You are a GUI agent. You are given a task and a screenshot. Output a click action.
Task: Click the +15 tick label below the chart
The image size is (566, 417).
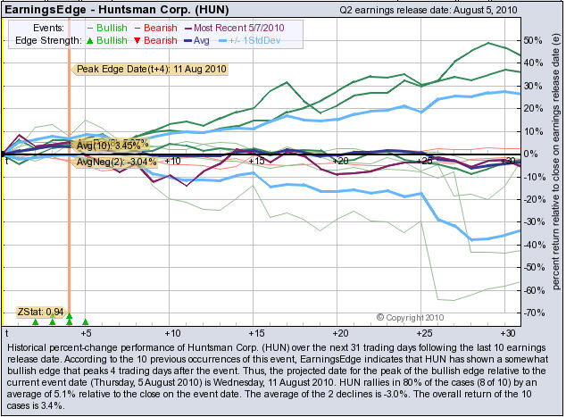pyautogui.click(x=256, y=333)
